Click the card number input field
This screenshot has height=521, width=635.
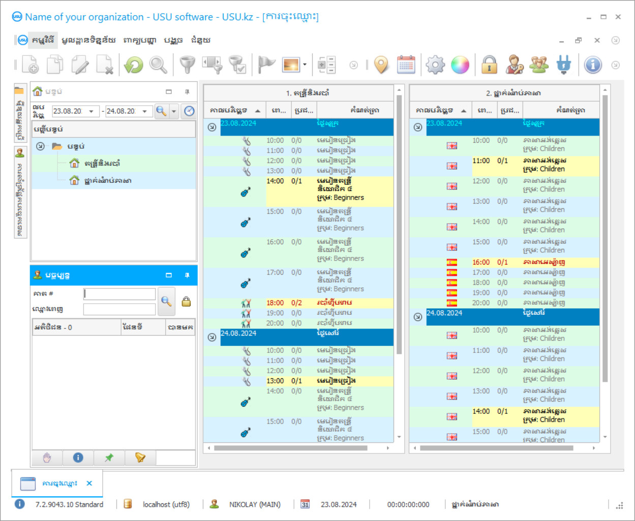pos(120,294)
